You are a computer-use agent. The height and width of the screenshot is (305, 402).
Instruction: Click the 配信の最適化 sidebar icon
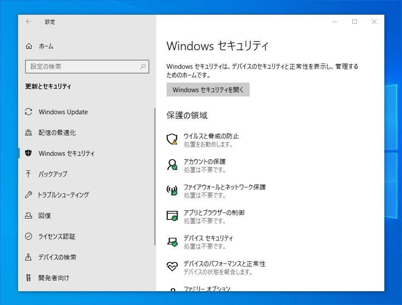click(28, 132)
